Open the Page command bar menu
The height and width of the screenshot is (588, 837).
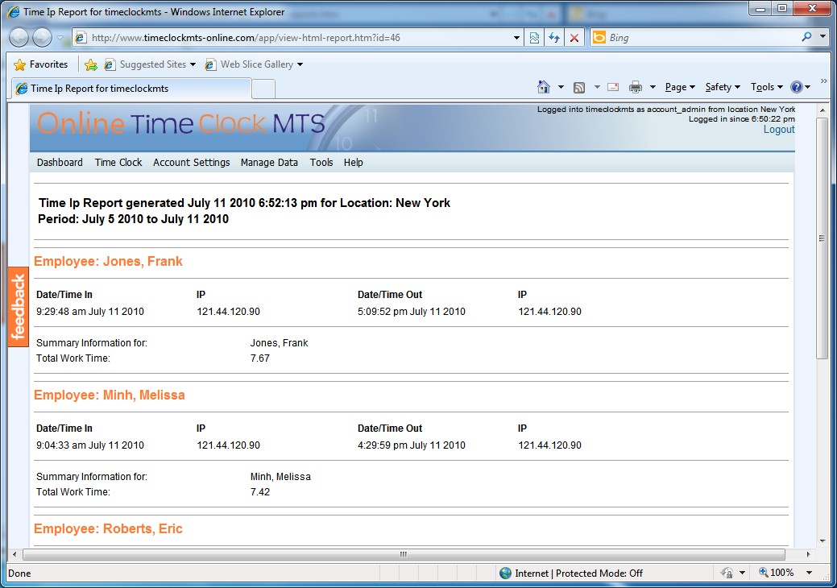pos(680,87)
